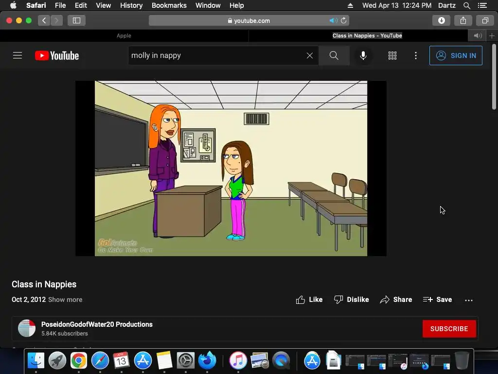Open the Window menu
The image size is (498, 374).
[208, 5]
